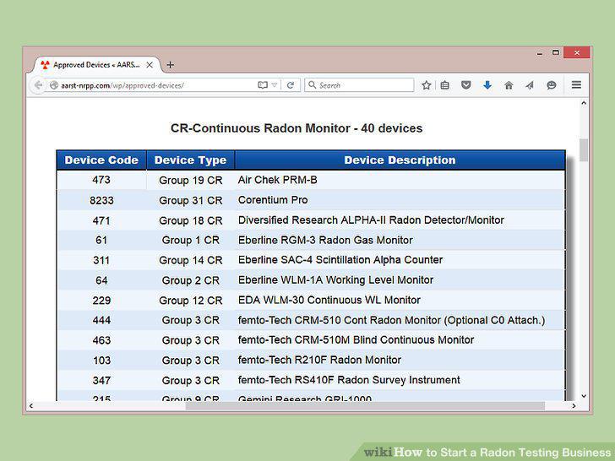Open the URL history dropdown arrow
The image size is (615, 461).
point(275,85)
